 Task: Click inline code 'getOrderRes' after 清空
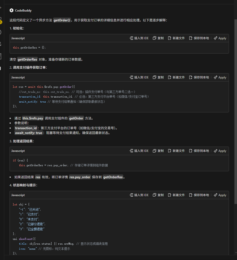pyautogui.click(x=27, y=59)
